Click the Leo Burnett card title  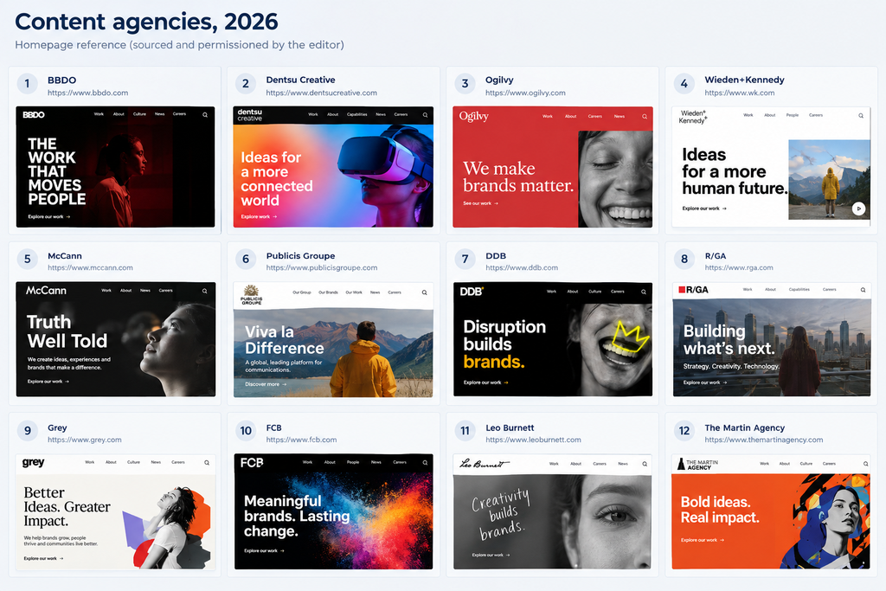[510, 427]
